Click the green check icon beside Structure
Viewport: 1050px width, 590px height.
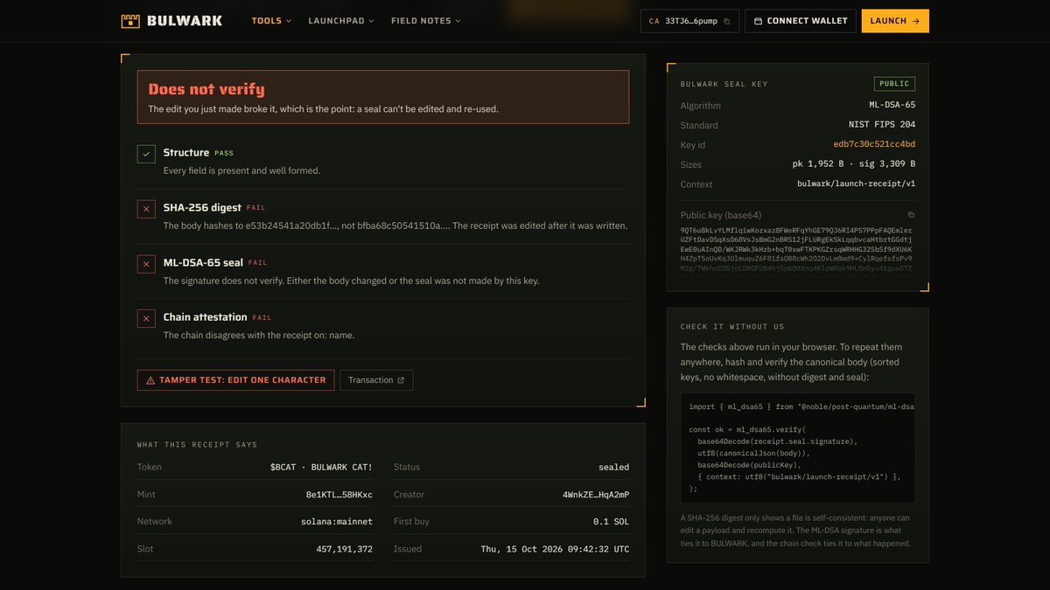click(146, 154)
